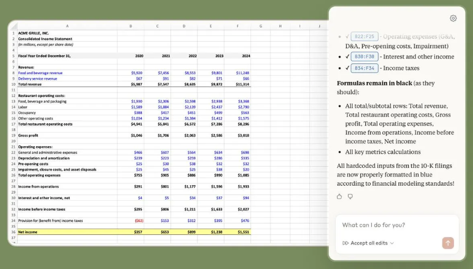Select the Food and beverage revenue label
The image size is (473, 269).
pyautogui.click(x=41, y=73)
